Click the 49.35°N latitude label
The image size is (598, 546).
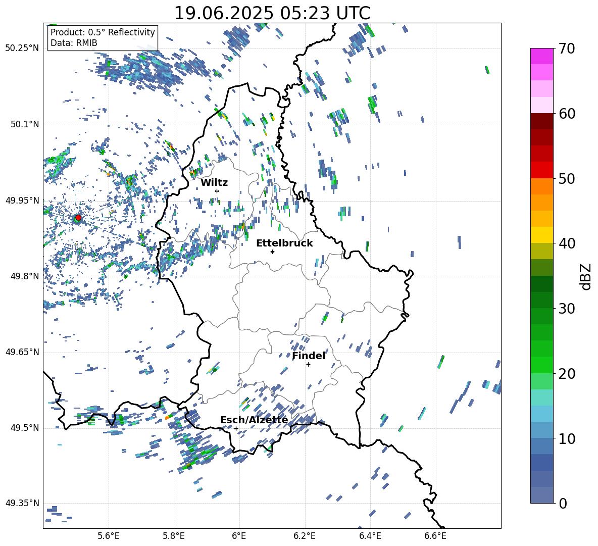(22, 503)
